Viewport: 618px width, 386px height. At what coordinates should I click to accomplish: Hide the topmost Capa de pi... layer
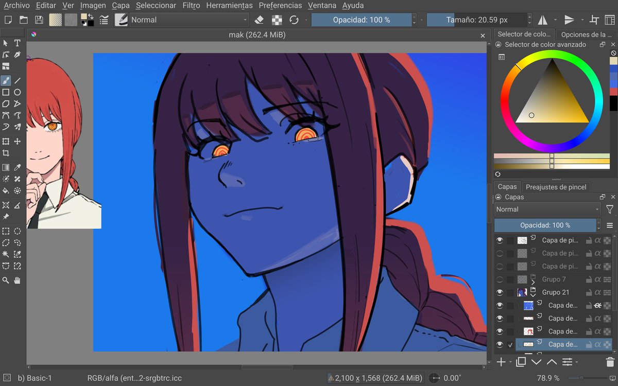click(499, 240)
